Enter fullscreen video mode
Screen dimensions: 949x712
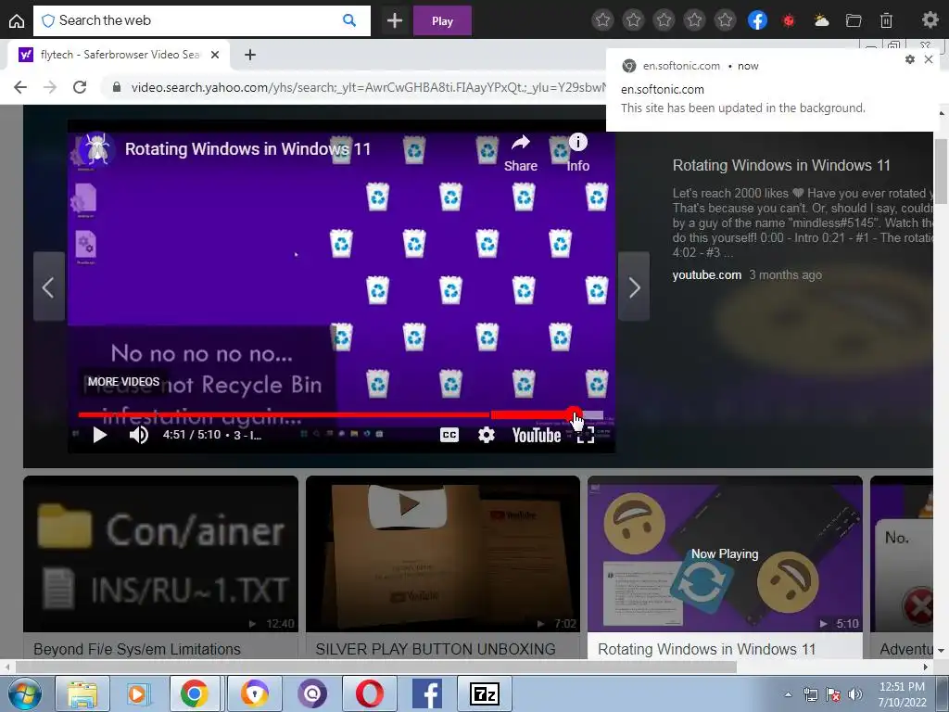(586, 436)
